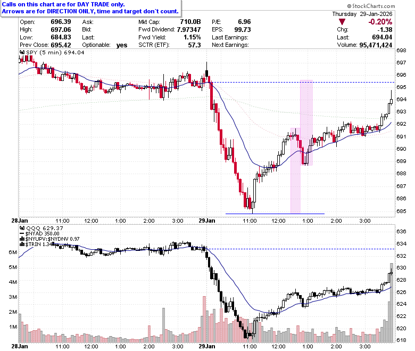Click the 11:00 time label on 29Jan SPY axis
Image resolution: width=415 pixels, height=351 pixels.
click(250, 221)
